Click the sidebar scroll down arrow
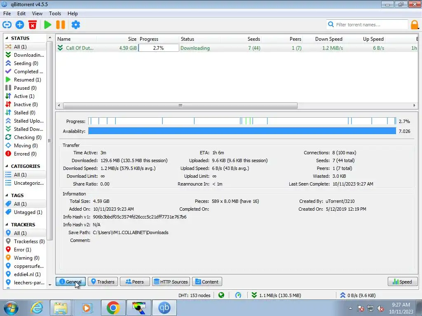 pos(50,285)
